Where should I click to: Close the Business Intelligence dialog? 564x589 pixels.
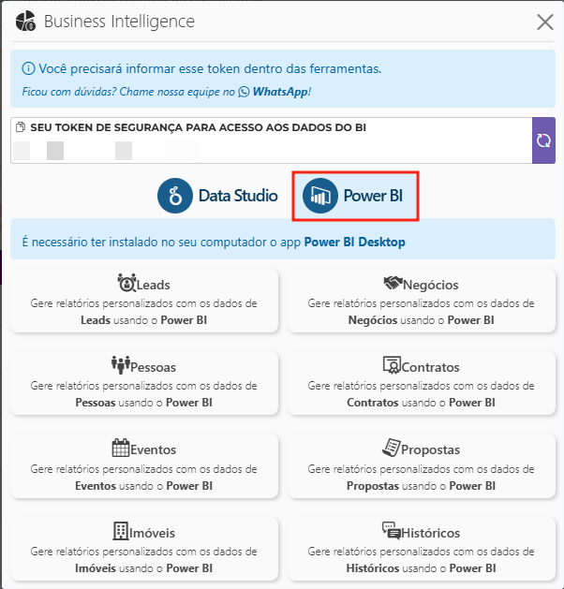(544, 22)
